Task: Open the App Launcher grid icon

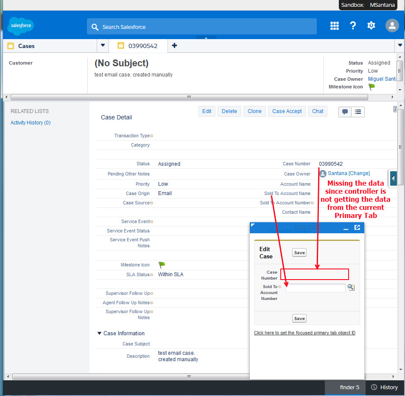Action: tap(335, 25)
